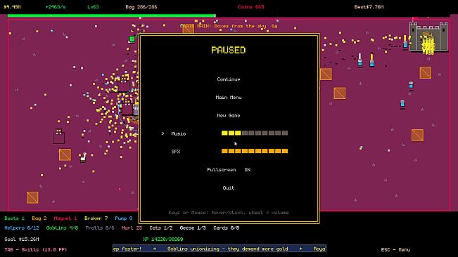This screenshot has width=458, height=257.
Task: Click the dark troll figure left of field
Action: coord(58,136)
